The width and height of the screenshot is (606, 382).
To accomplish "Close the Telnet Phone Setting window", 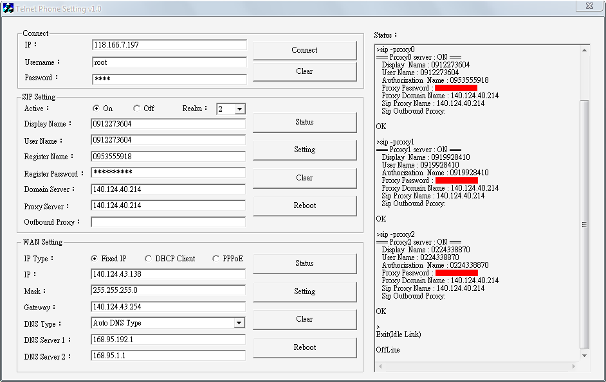I will pos(589,6).
